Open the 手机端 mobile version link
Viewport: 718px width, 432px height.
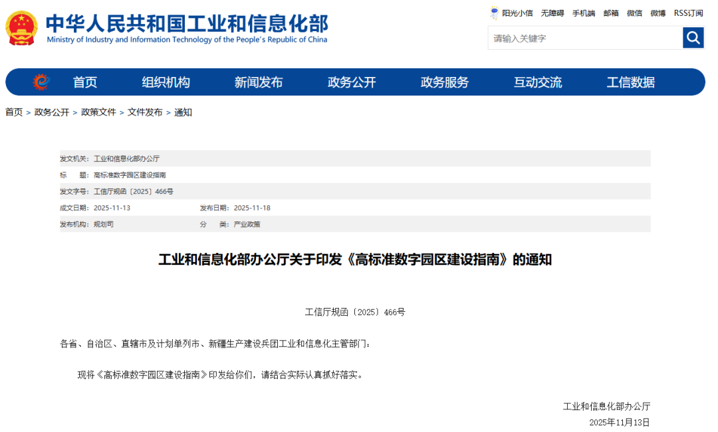click(584, 13)
